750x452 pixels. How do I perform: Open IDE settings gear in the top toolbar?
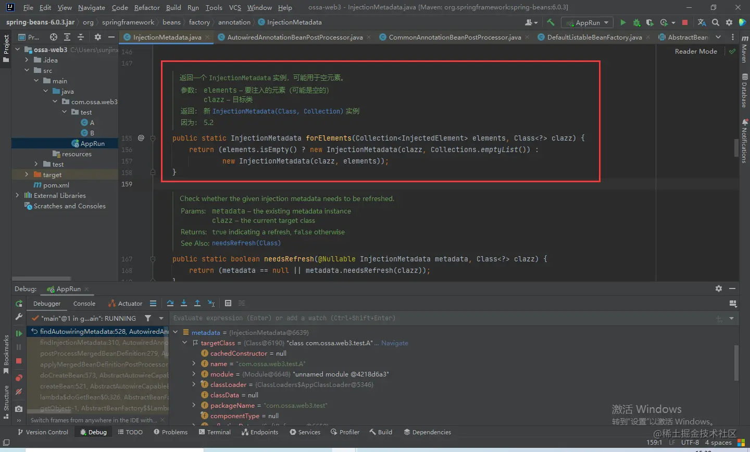point(729,22)
